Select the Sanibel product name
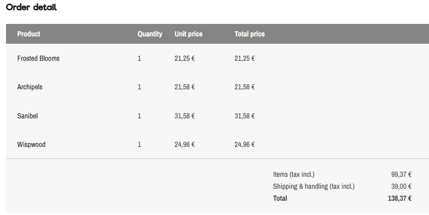429x215 pixels. click(27, 116)
